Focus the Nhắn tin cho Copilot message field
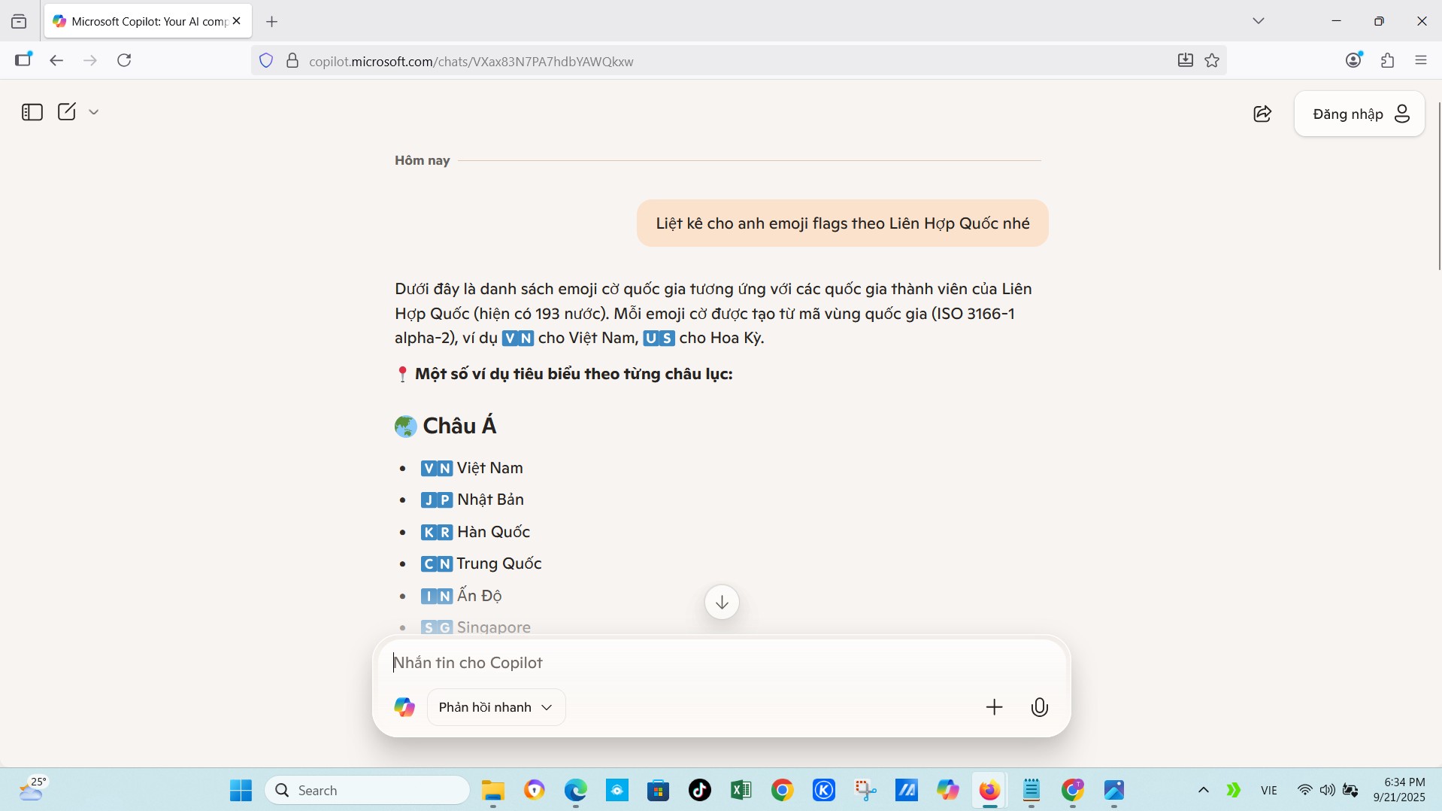1442x811 pixels. [722, 663]
